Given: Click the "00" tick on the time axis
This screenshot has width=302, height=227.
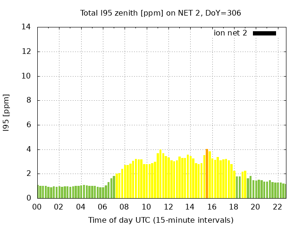Looking at the screenshot, I should point(37,207).
